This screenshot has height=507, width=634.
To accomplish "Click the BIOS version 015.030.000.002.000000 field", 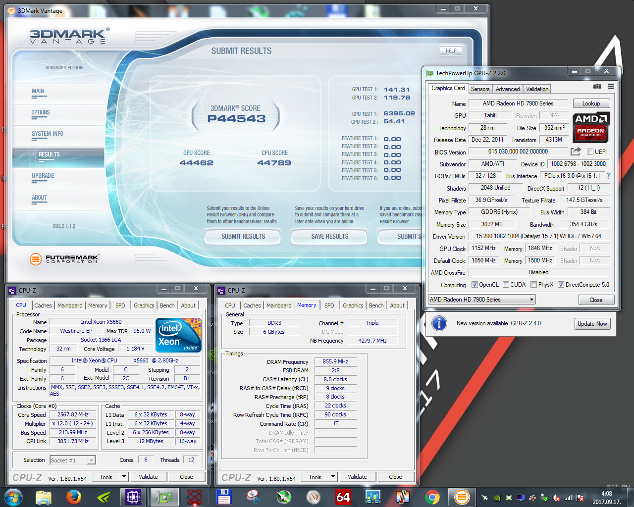I will (518, 152).
